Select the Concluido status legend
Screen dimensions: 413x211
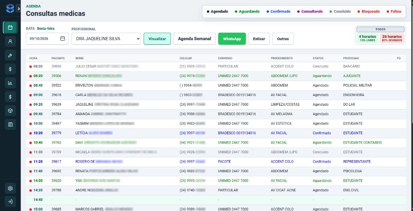pyautogui.click(x=340, y=12)
